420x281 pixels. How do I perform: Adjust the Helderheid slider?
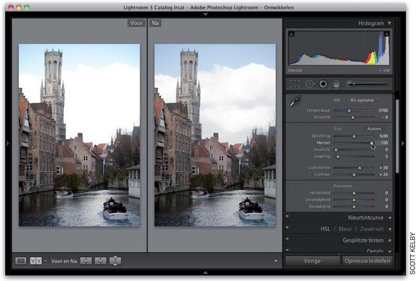353,193
